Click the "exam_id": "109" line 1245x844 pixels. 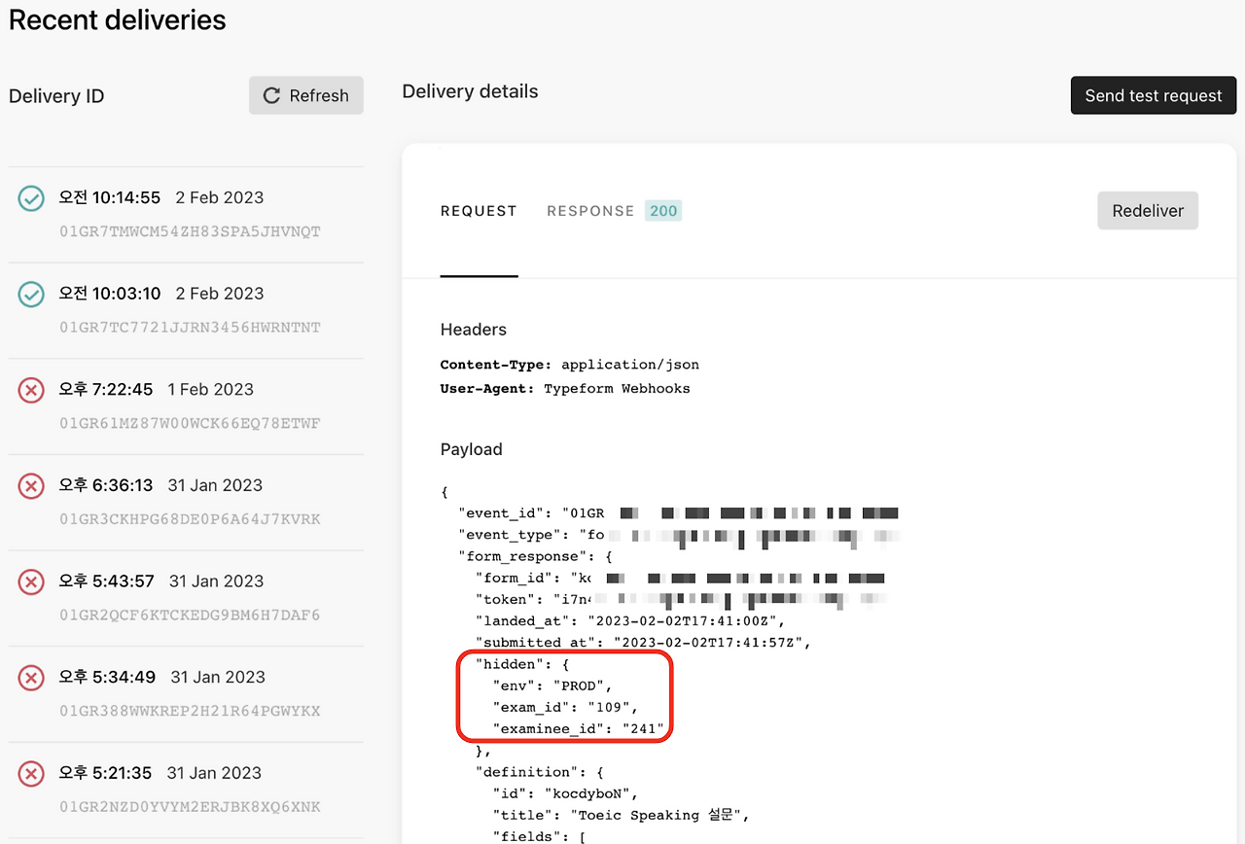(x=565, y=707)
